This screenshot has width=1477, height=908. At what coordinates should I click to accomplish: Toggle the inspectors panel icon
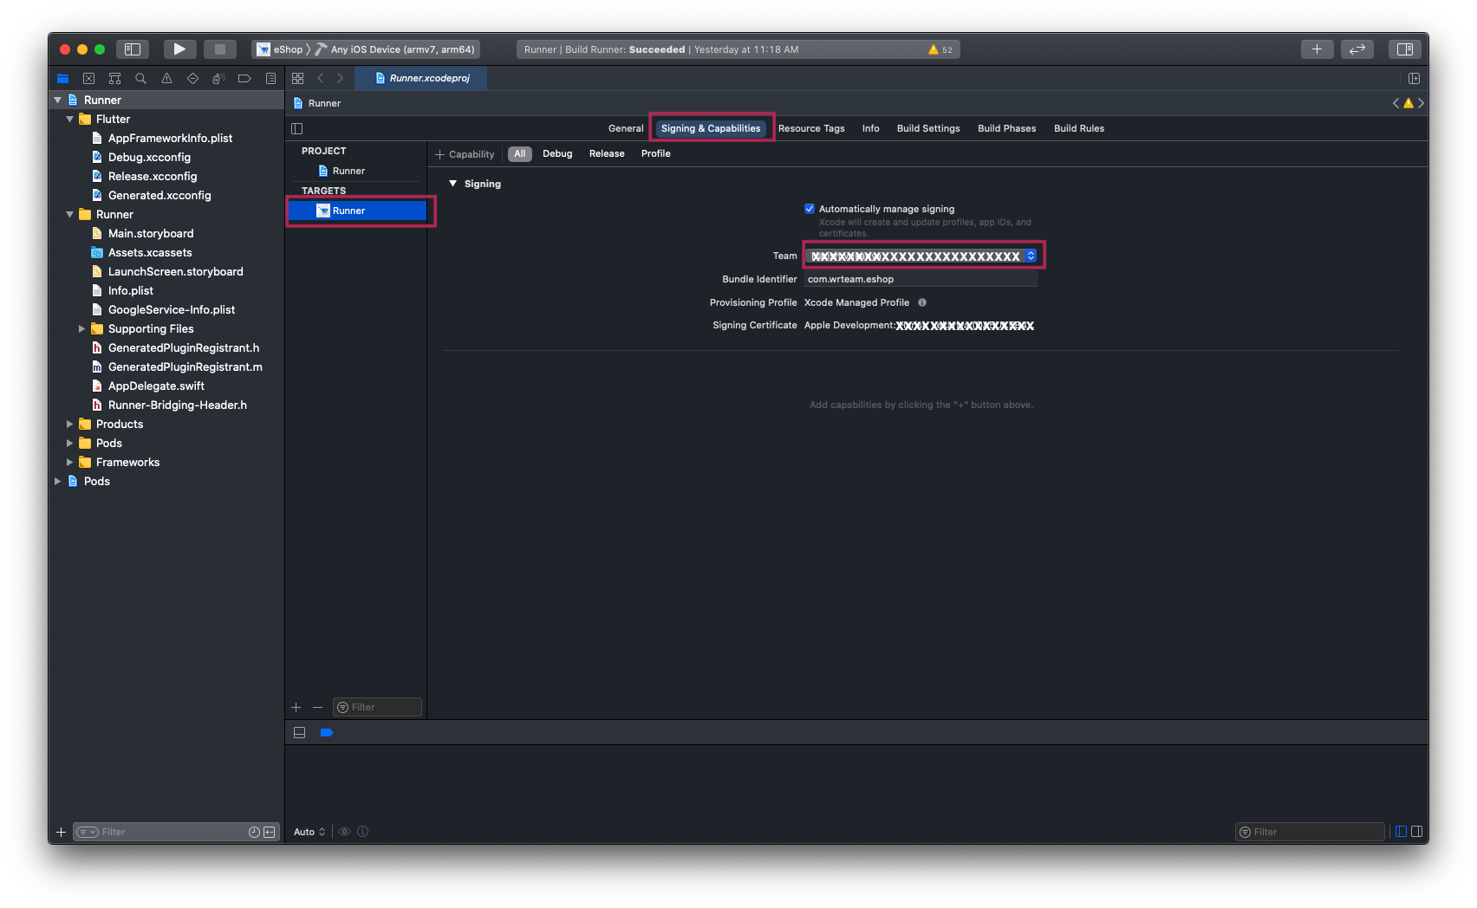coord(1404,49)
